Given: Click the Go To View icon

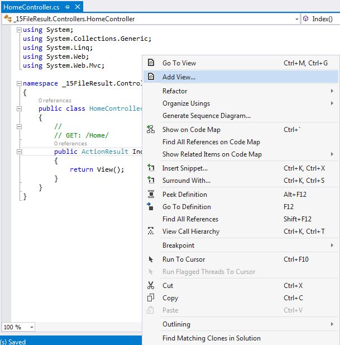Looking at the screenshot, I should pos(151,63).
